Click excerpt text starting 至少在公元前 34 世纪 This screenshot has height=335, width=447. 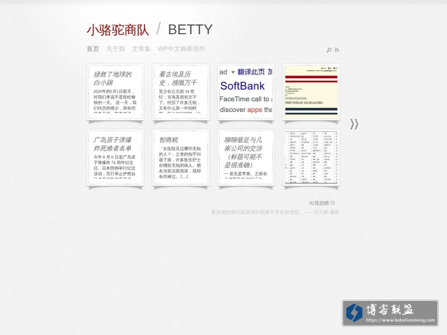pos(180,101)
